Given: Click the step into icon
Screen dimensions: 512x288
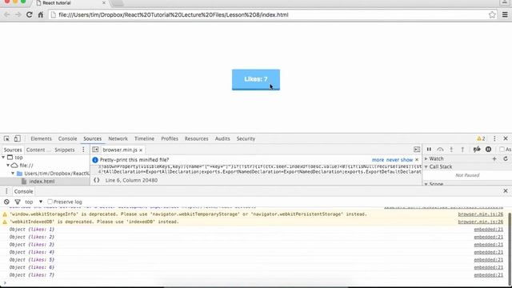Looking at the screenshot, I should point(451,150).
